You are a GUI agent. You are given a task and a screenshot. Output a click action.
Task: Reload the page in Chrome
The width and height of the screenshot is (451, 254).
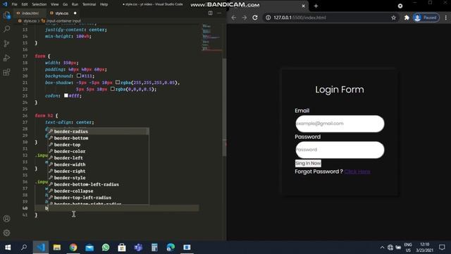tap(255, 18)
